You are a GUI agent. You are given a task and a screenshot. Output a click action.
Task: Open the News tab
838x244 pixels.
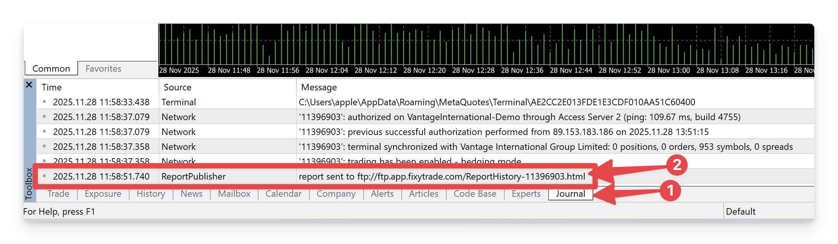192,194
